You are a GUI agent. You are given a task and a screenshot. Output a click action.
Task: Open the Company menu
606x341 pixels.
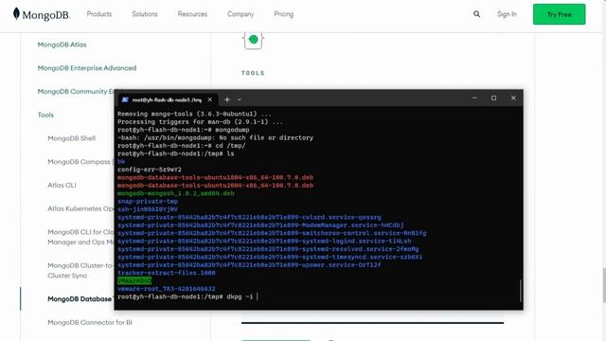coord(241,14)
